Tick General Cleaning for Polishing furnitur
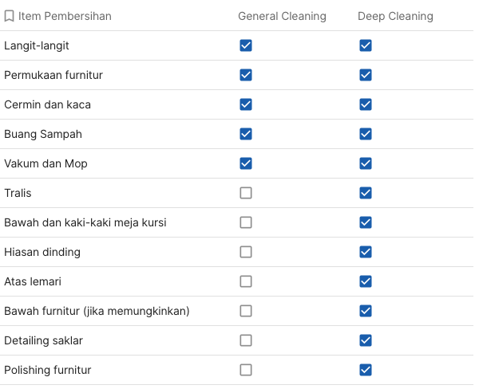 coord(246,370)
